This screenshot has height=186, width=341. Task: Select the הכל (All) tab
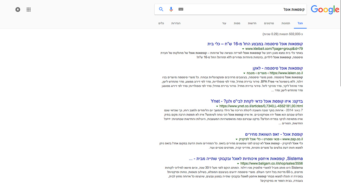[300, 23]
